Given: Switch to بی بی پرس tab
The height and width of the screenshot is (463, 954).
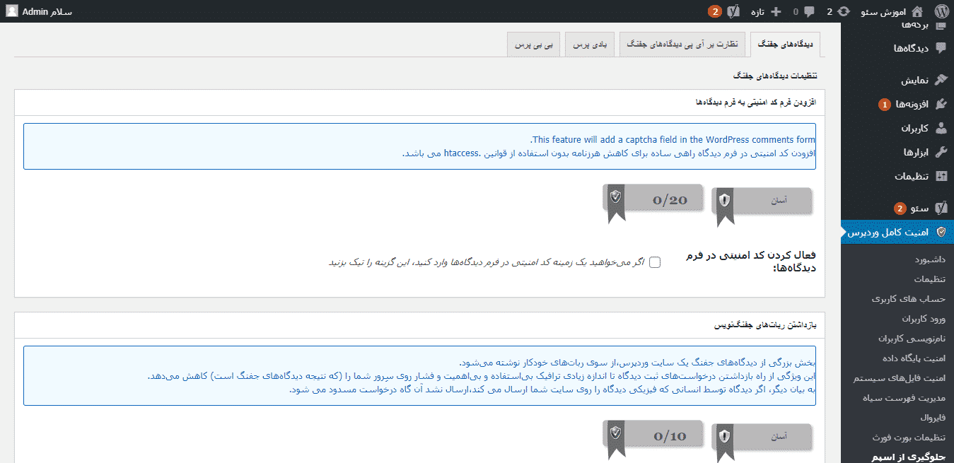Looking at the screenshot, I should point(533,44).
